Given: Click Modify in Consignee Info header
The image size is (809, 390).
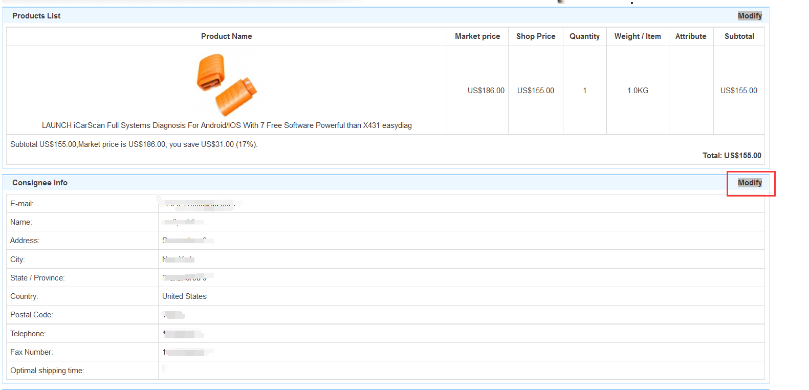Looking at the screenshot, I should click(750, 183).
